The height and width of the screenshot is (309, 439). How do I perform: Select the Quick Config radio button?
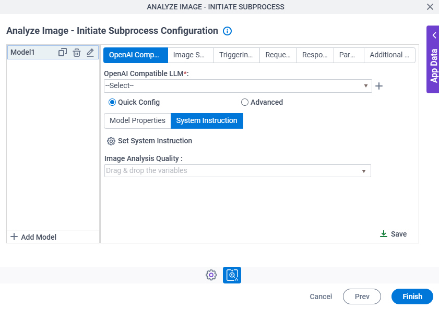tap(112, 102)
